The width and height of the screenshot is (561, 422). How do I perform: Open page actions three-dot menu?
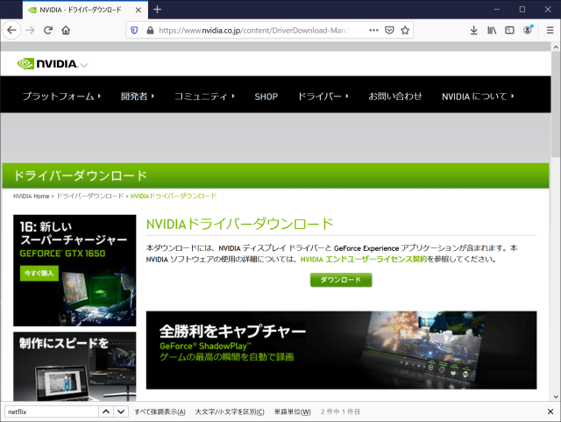(x=373, y=30)
